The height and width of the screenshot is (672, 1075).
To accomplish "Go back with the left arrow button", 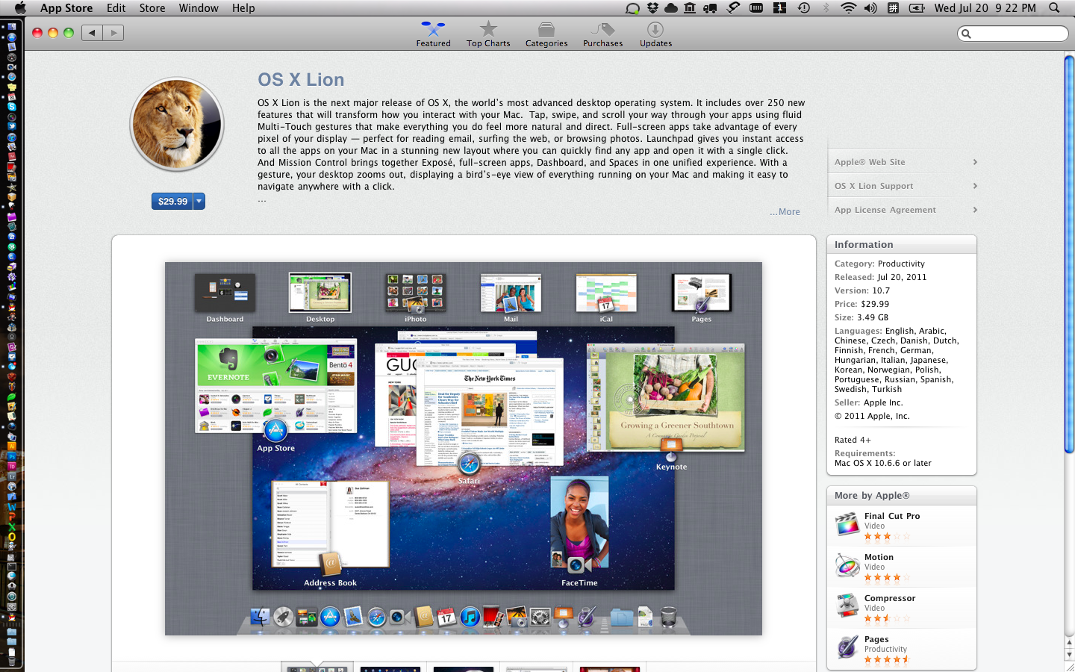I will pyautogui.click(x=92, y=32).
